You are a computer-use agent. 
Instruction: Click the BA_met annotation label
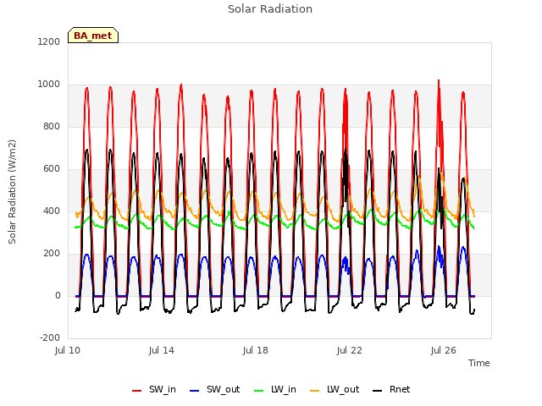point(93,36)
